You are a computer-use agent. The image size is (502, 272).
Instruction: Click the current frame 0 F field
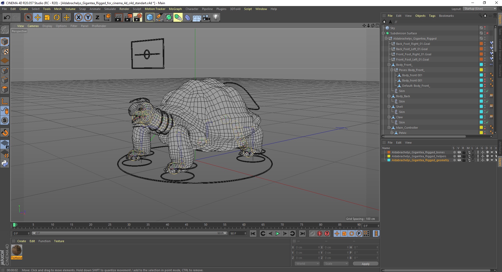(371, 226)
